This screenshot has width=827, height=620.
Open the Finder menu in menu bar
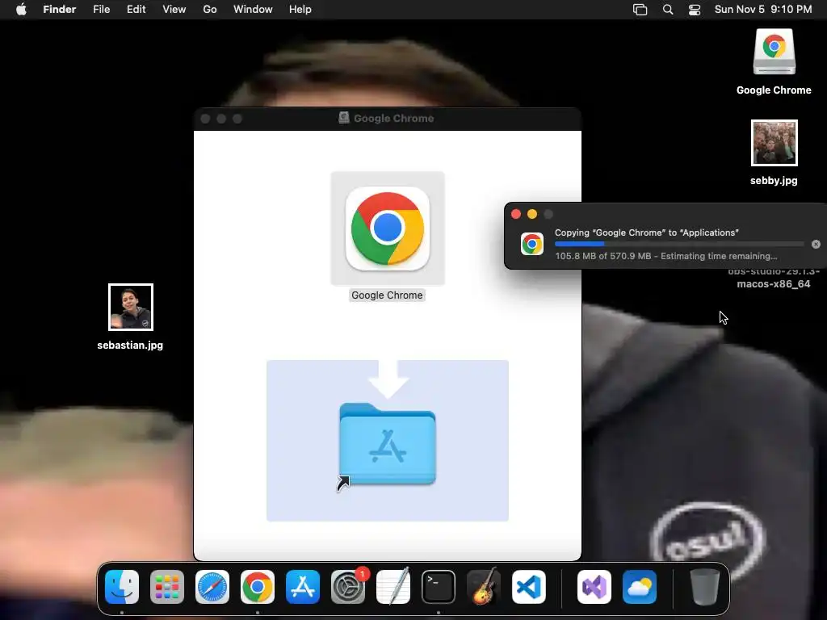(59, 10)
